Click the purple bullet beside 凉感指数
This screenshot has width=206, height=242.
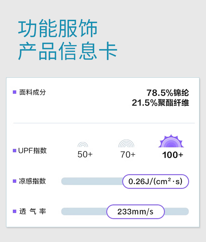(x=15, y=181)
